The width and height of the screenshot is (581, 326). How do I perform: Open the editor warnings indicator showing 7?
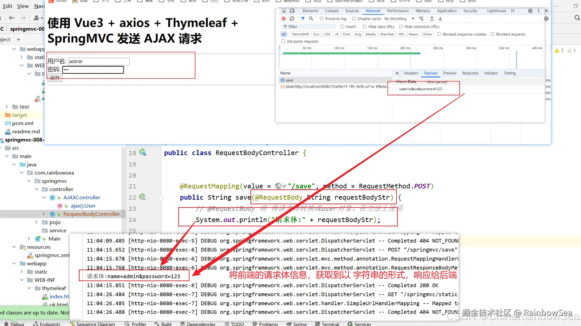[559, 50]
